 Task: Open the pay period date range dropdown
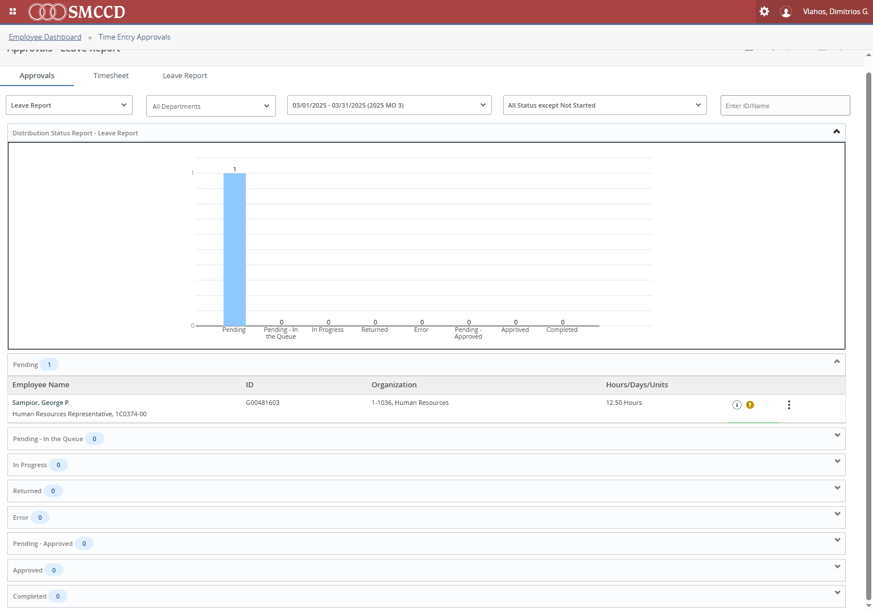(x=389, y=105)
